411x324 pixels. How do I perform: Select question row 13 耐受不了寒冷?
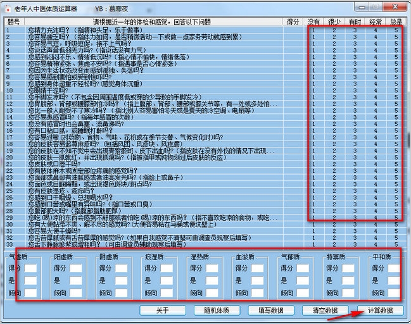(205, 111)
